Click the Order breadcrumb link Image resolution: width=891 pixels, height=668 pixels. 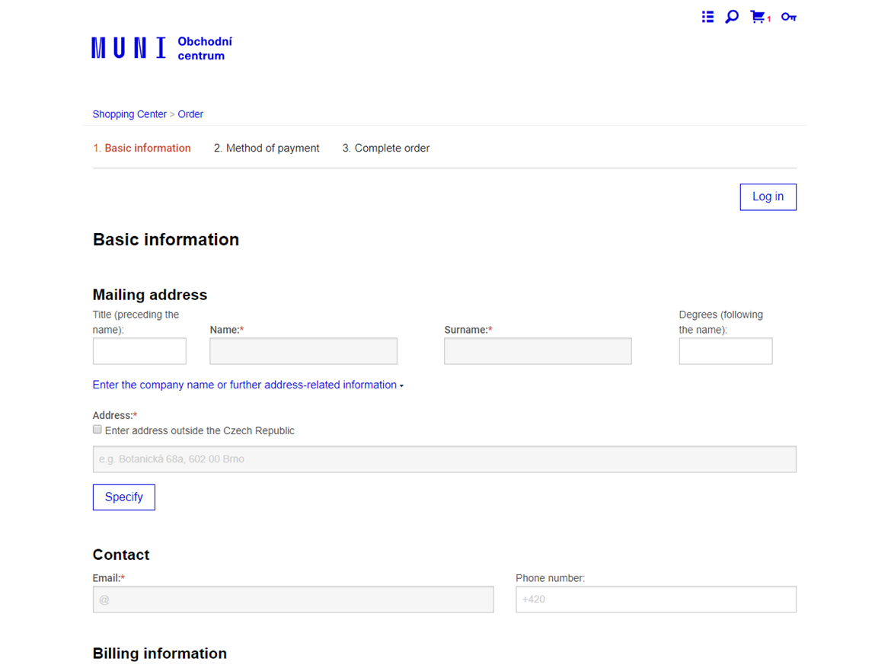pos(190,114)
